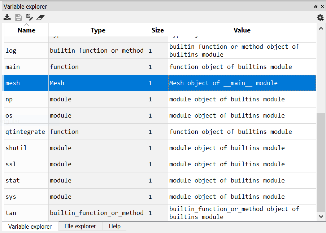Select the qtintegrate variable row
Screen dimensions: 326x233
(25, 132)
